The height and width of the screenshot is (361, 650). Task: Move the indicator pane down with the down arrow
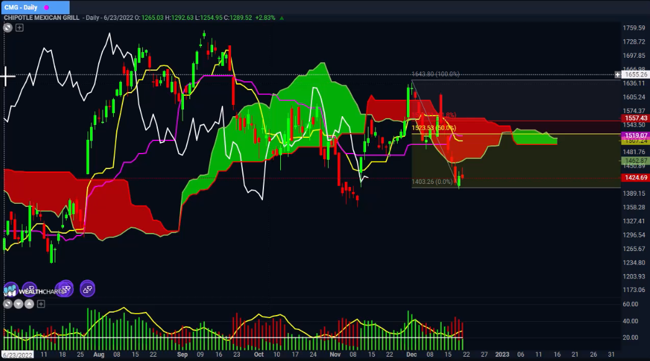[18, 304]
